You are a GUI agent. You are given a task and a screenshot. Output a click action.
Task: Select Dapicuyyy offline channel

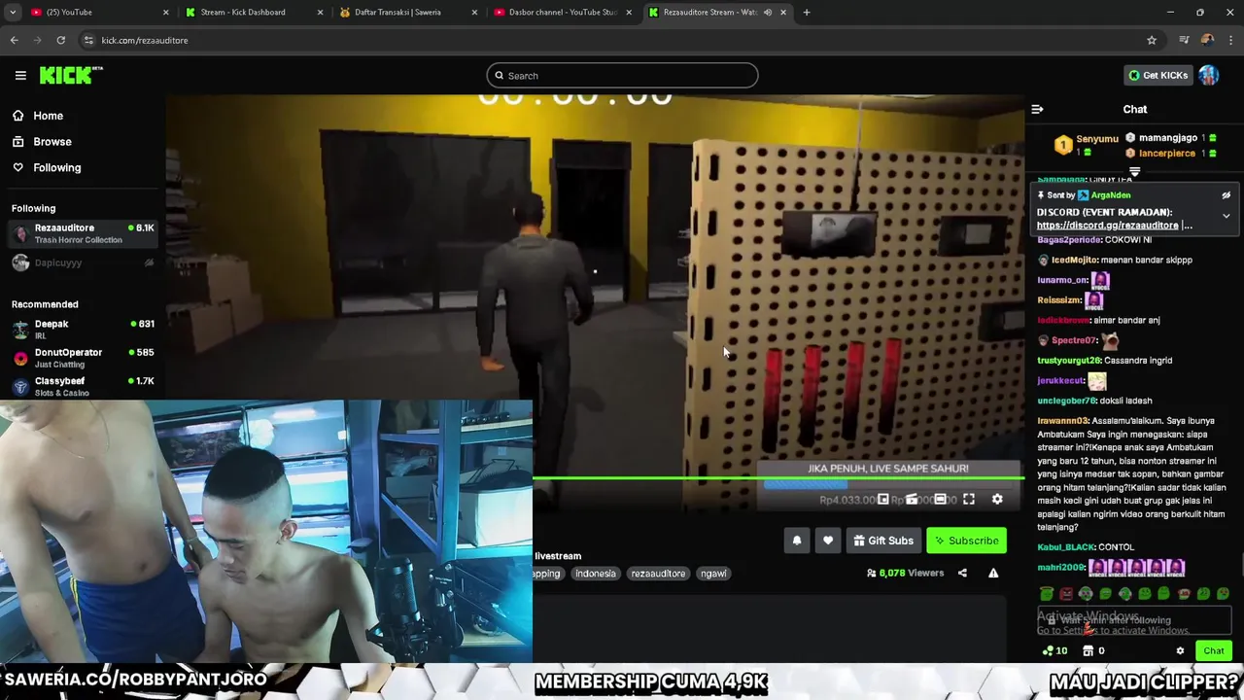coord(82,262)
